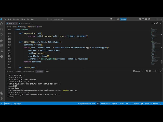The height and width of the screenshot is (122, 163).
Task: Open the Accounts menu icon
Action: click(x=2, y=93)
